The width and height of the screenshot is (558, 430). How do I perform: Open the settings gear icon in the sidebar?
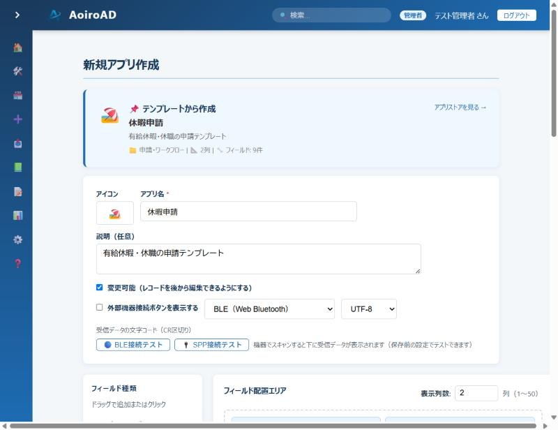point(17,239)
